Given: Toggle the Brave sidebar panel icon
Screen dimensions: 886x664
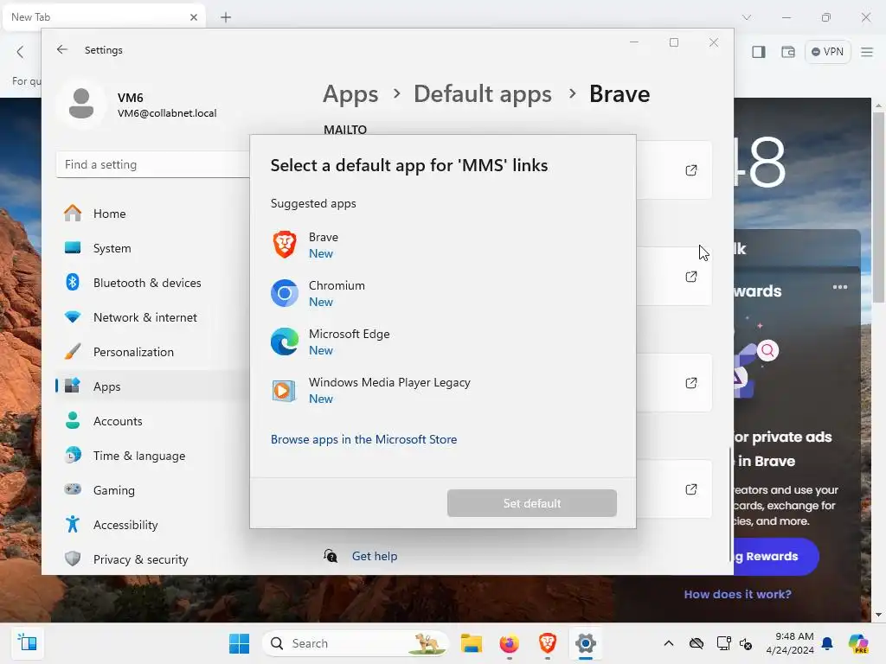Looking at the screenshot, I should (758, 52).
